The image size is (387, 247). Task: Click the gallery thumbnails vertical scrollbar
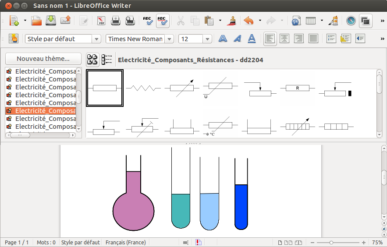click(380, 103)
